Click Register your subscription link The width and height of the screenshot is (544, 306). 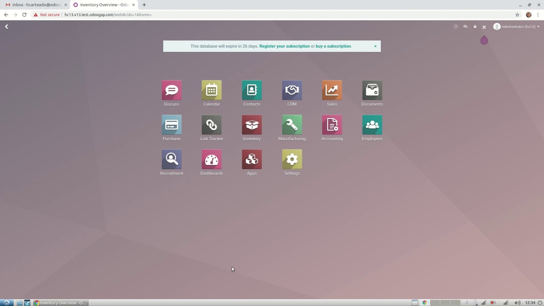284,46
